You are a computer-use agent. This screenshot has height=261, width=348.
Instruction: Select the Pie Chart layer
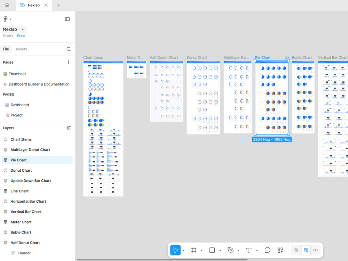click(37, 160)
